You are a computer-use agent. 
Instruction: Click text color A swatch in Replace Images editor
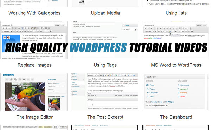tap(20, 31)
